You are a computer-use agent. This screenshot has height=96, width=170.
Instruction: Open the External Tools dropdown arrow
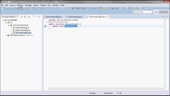pos(86,8)
